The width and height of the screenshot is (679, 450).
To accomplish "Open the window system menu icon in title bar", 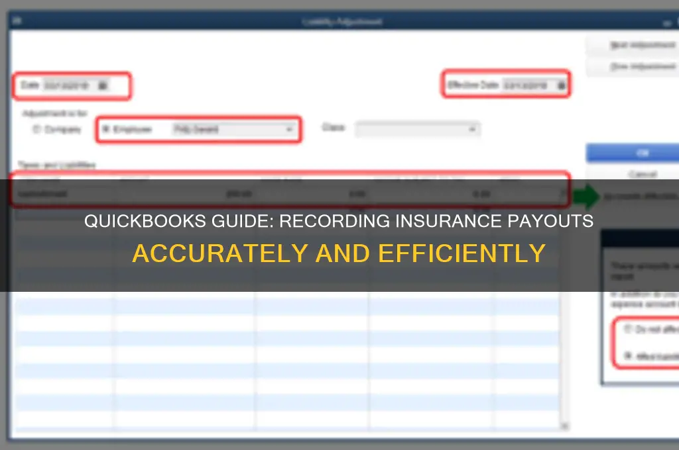I will 17,21.
